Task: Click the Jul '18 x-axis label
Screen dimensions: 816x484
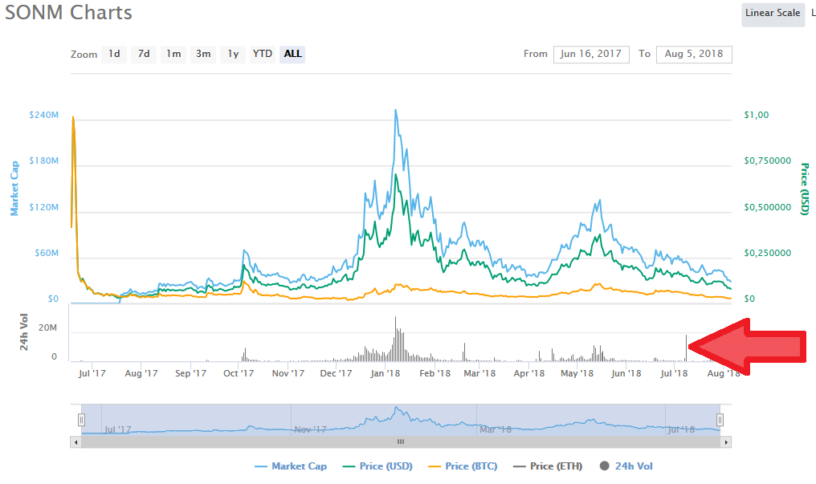Action: pos(674,373)
